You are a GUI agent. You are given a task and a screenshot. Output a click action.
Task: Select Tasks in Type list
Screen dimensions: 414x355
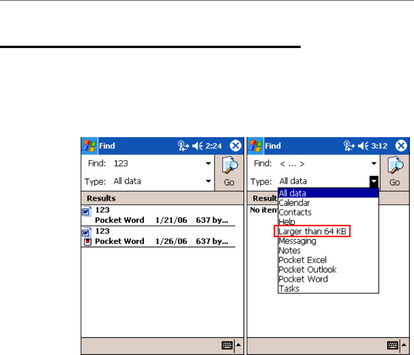tap(329, 288)
